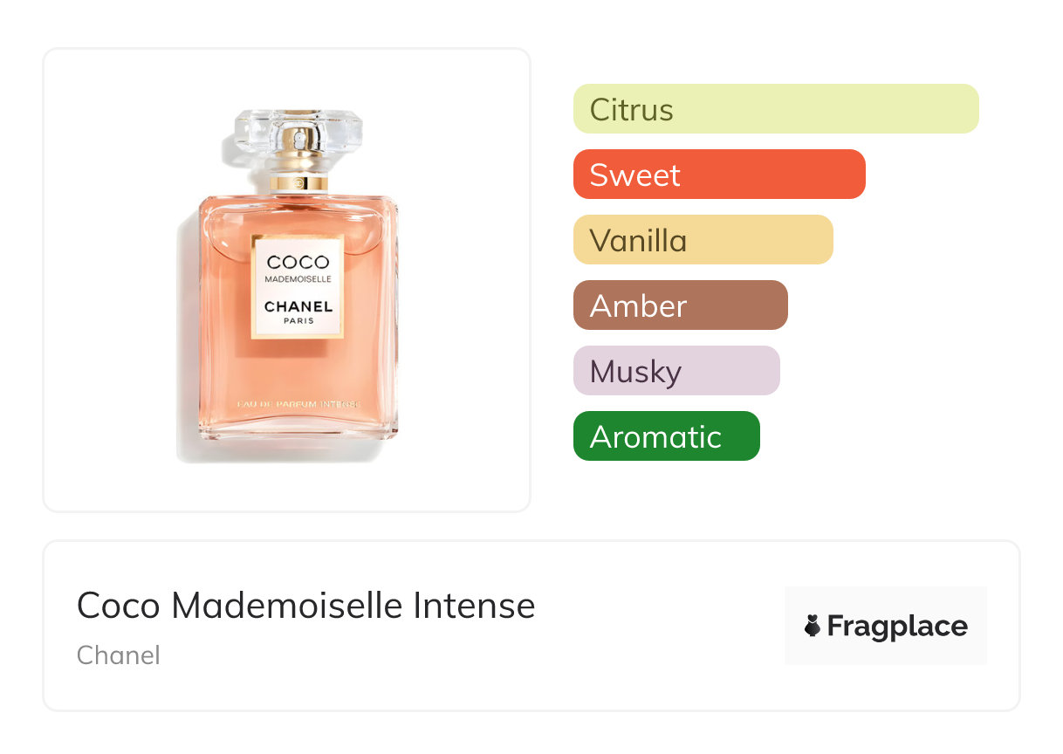
Task: Click PARIS text on the bottle label
Action: (298, 320)
